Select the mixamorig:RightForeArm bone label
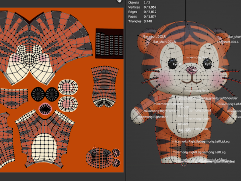Image resolution: width=241 pixels, height=181 pixels. 162,111
